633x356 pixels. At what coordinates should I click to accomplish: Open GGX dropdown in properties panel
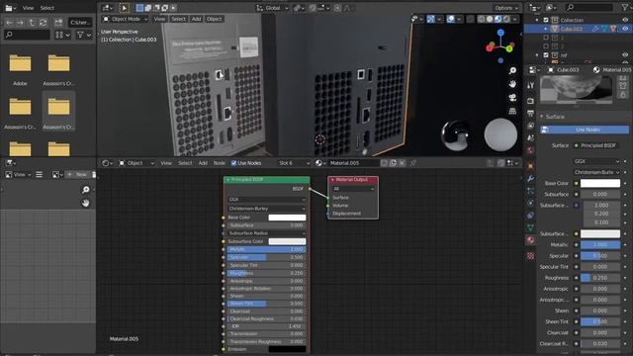pos(596,161)
